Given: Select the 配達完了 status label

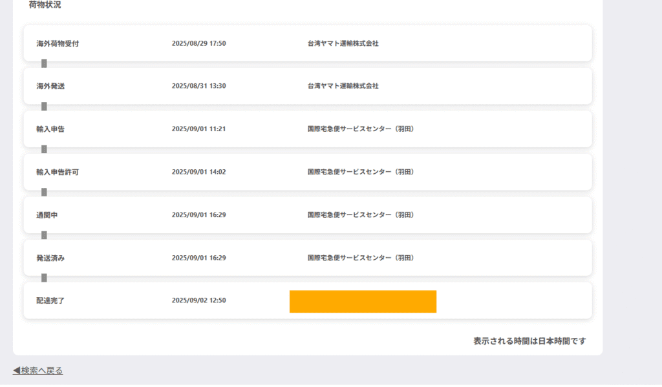Looking at the screenshot, I should tap(50, 300).
